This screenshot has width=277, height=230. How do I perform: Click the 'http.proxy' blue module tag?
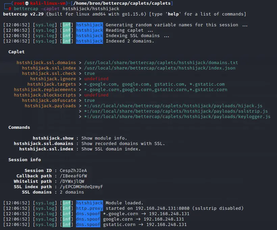click(x=90, y=208)
